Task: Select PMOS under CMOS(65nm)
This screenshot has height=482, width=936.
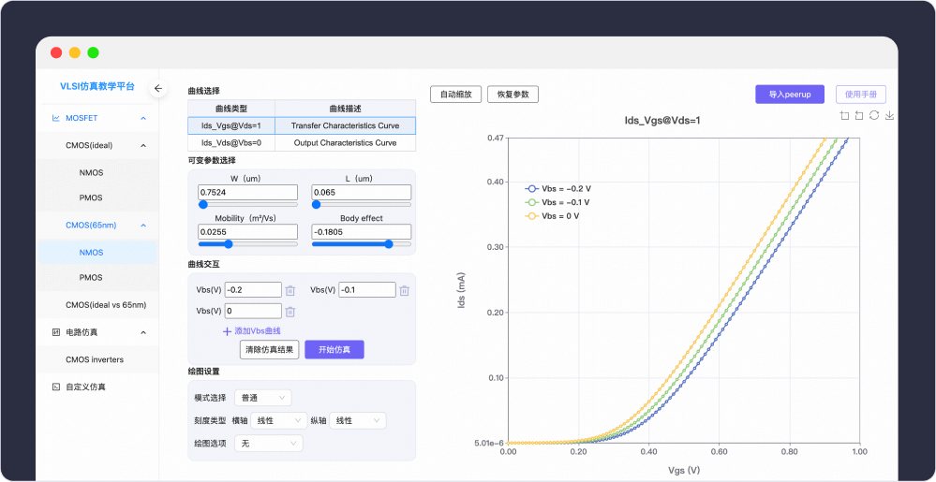Action: (x=91, y=278)
